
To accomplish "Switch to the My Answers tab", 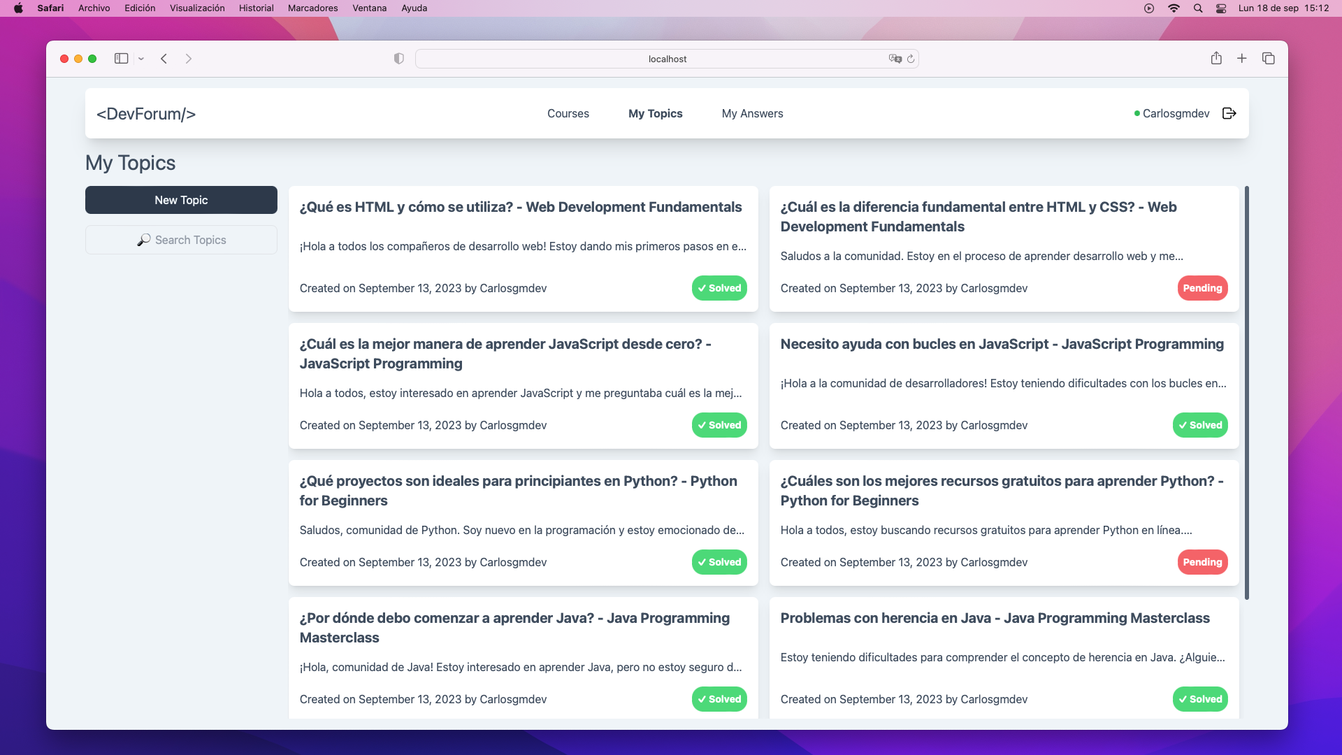I will [752, 113].
